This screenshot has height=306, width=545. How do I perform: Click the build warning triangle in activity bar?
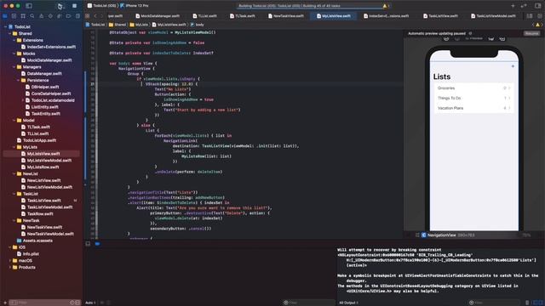point(384,6)
